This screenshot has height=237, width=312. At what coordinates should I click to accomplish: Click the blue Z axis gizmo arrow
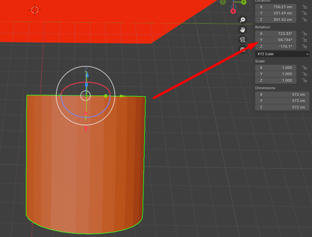tap(87, 74)
